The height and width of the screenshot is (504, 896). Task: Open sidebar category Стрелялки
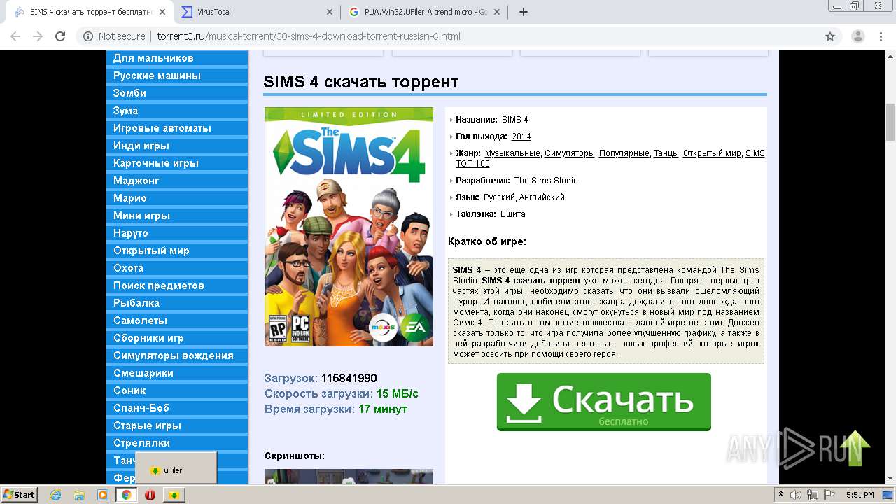(x=177, y=443)
